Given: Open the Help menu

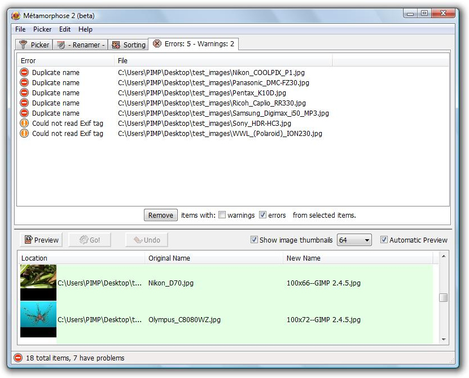Looking at the screenshot, I should pos(85,29).
